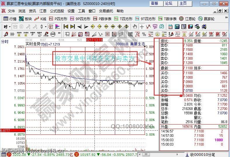This screenshot has height=157, width=230.
Task: Click the magenta flag marker icon
Action: pos(58,27)
